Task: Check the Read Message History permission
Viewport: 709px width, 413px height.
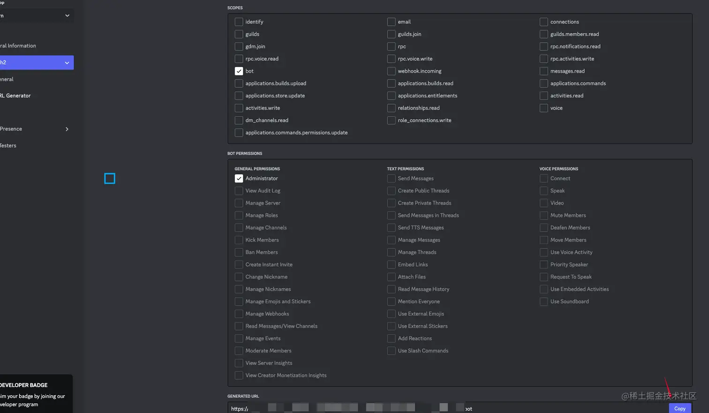Action: (x=392, y=289)
